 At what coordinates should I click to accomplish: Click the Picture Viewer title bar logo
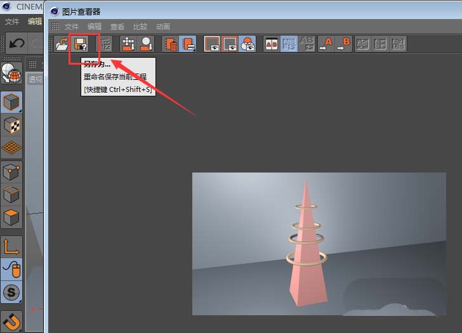coord(55,11)
